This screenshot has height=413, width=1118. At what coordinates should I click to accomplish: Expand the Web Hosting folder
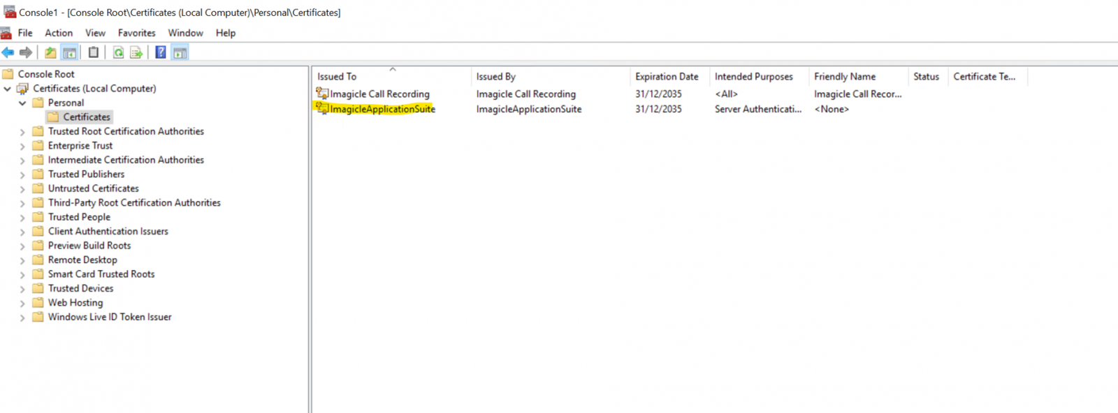(22, 303)
